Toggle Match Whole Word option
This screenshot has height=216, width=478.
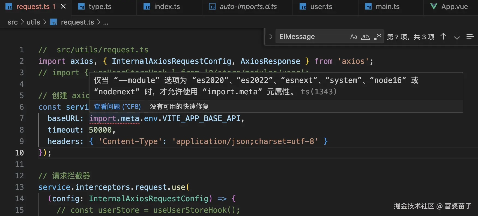click(x=366, y=37)
